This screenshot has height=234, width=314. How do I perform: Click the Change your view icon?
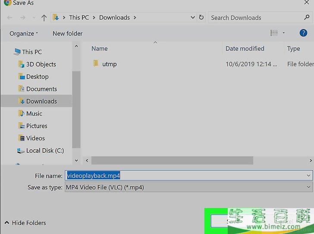click(x=274, y=33)
